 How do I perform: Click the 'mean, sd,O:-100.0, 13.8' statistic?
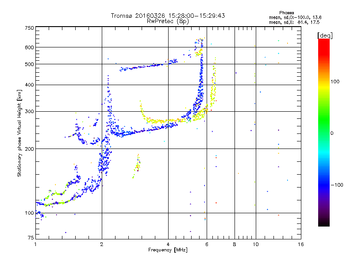[x=295, y=17]
